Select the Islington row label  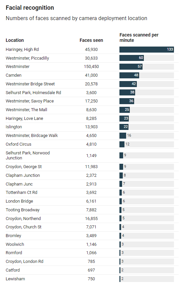(14, 127)
